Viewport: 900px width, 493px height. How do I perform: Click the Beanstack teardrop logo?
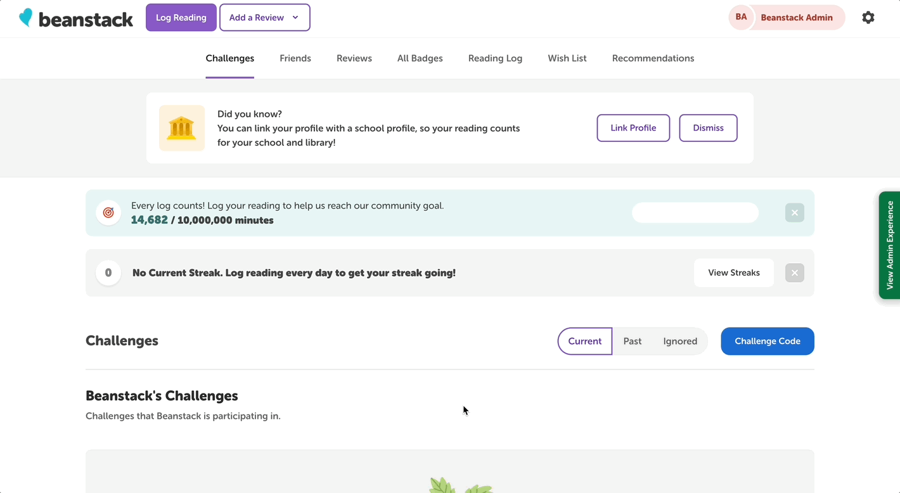[x=25, y=17]
